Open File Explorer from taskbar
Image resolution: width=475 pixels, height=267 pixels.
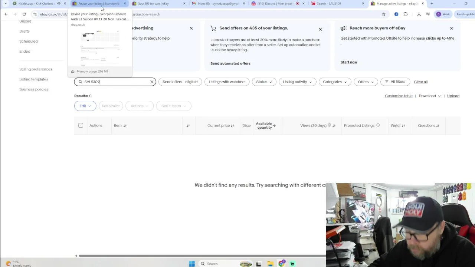(x=270, y=264)
